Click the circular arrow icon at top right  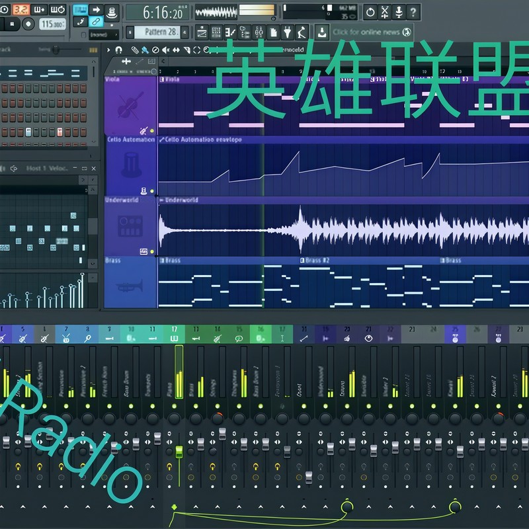click(x=370, y=12)
